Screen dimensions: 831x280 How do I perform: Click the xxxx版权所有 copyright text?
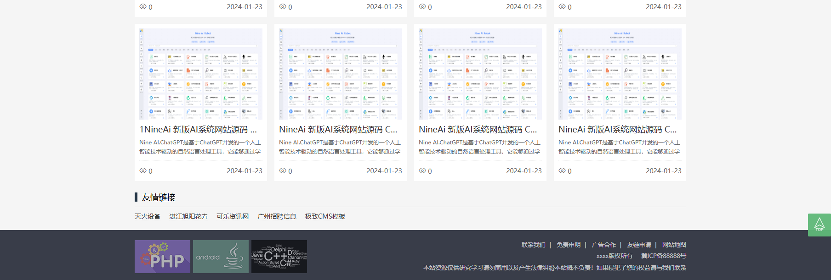click(x=615, y=256)
